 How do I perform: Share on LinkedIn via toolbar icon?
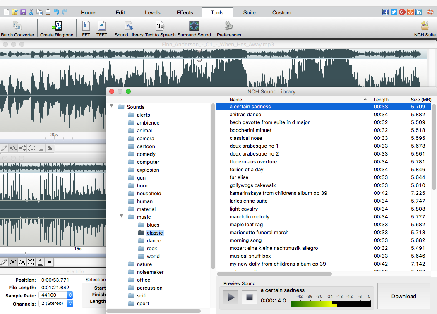click(x=419, y=12)
